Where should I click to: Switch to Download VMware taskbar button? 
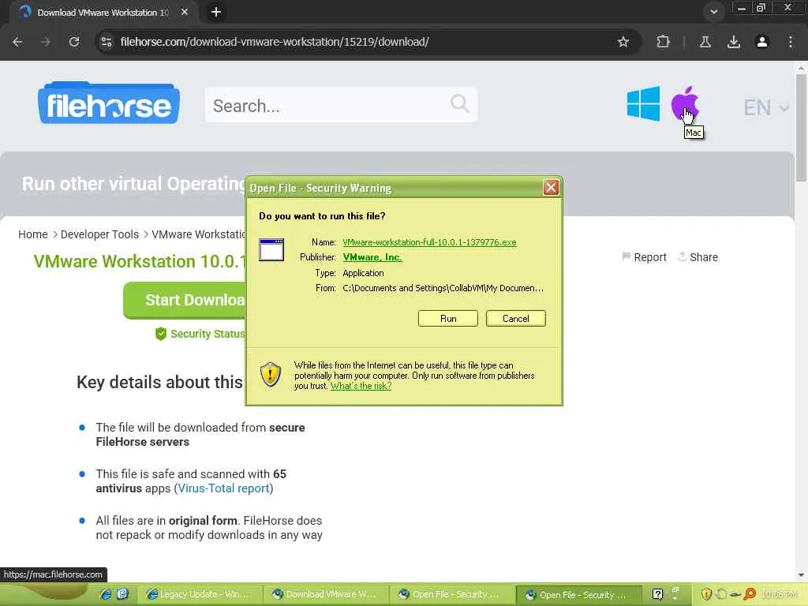pos(326,595)
